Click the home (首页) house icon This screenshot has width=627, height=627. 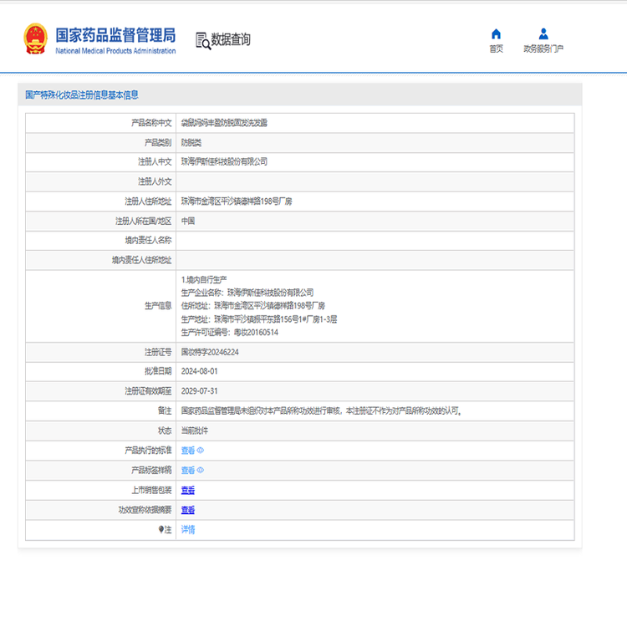point(496,34)
